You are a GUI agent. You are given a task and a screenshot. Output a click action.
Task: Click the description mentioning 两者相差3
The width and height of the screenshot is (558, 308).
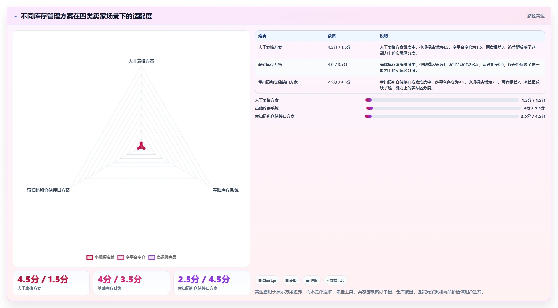click(460, 50)
